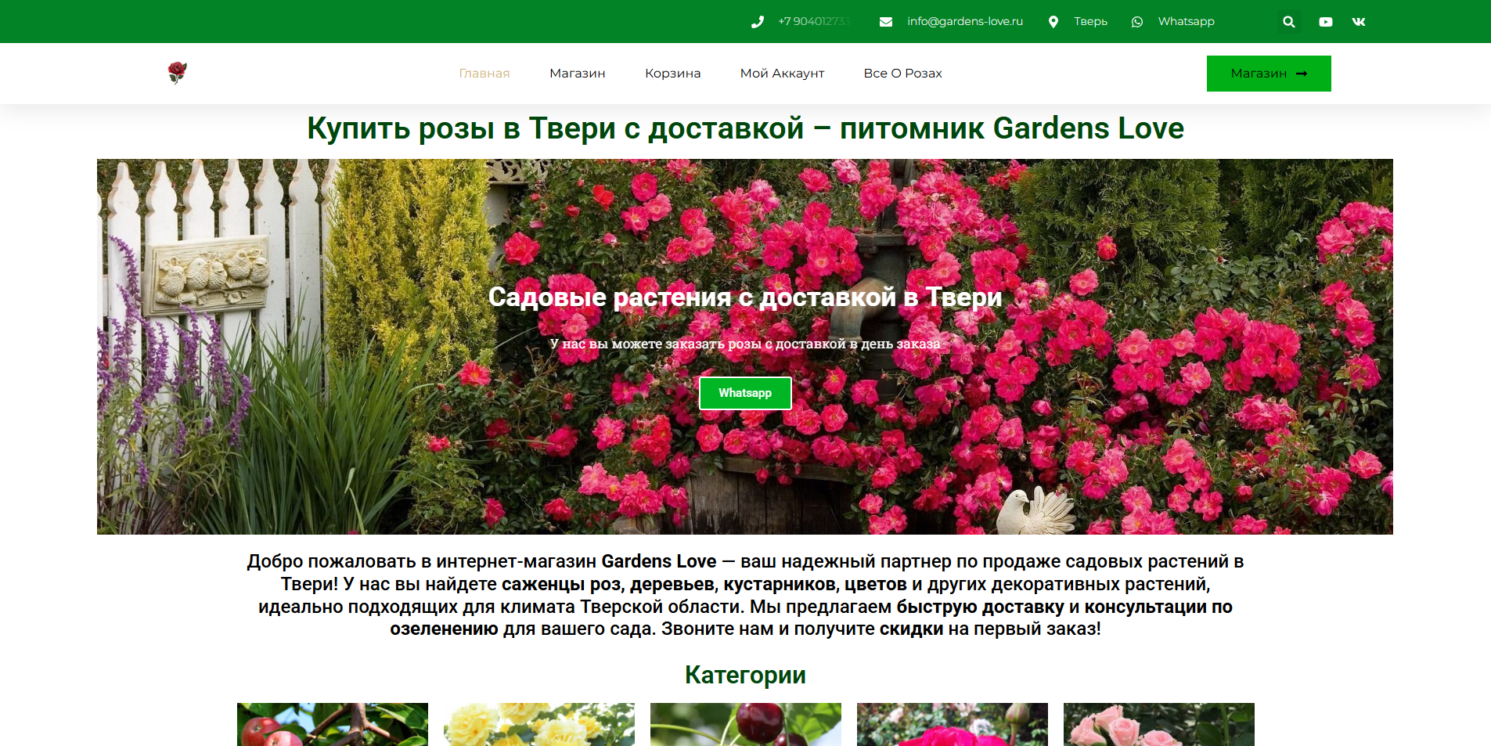Open the VK social icon
1491x746 pixels.
(x=1359, y=22)
